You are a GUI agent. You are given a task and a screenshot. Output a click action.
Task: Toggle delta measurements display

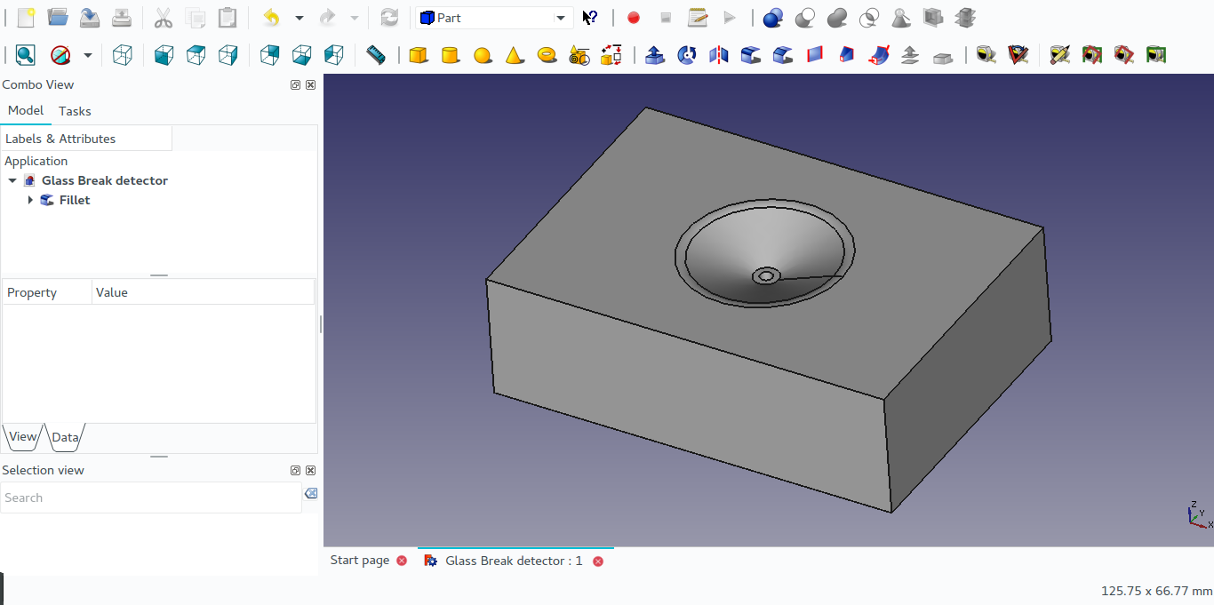point(1156,55)
